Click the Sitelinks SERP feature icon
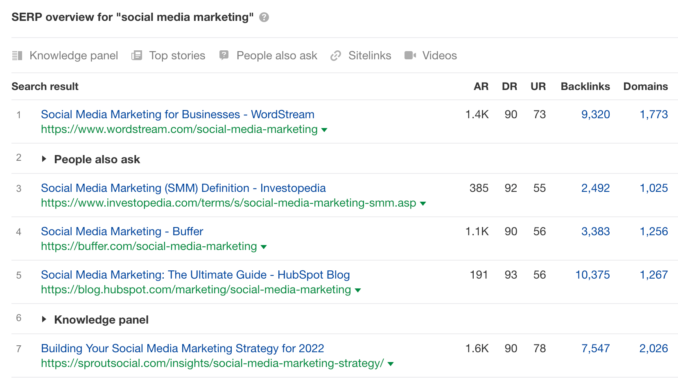The image size is (678, 378). click(x=336, y=55)
